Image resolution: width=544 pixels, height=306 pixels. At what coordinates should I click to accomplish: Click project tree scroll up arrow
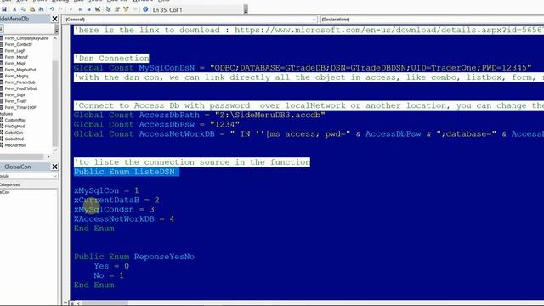pos(55,38)
